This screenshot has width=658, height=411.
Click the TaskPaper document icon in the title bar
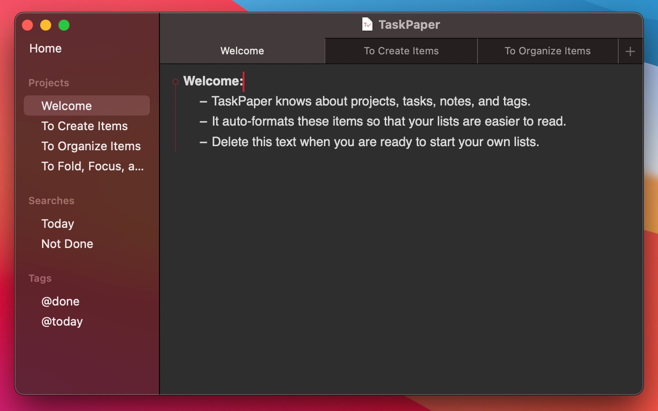tap(368, 25)
